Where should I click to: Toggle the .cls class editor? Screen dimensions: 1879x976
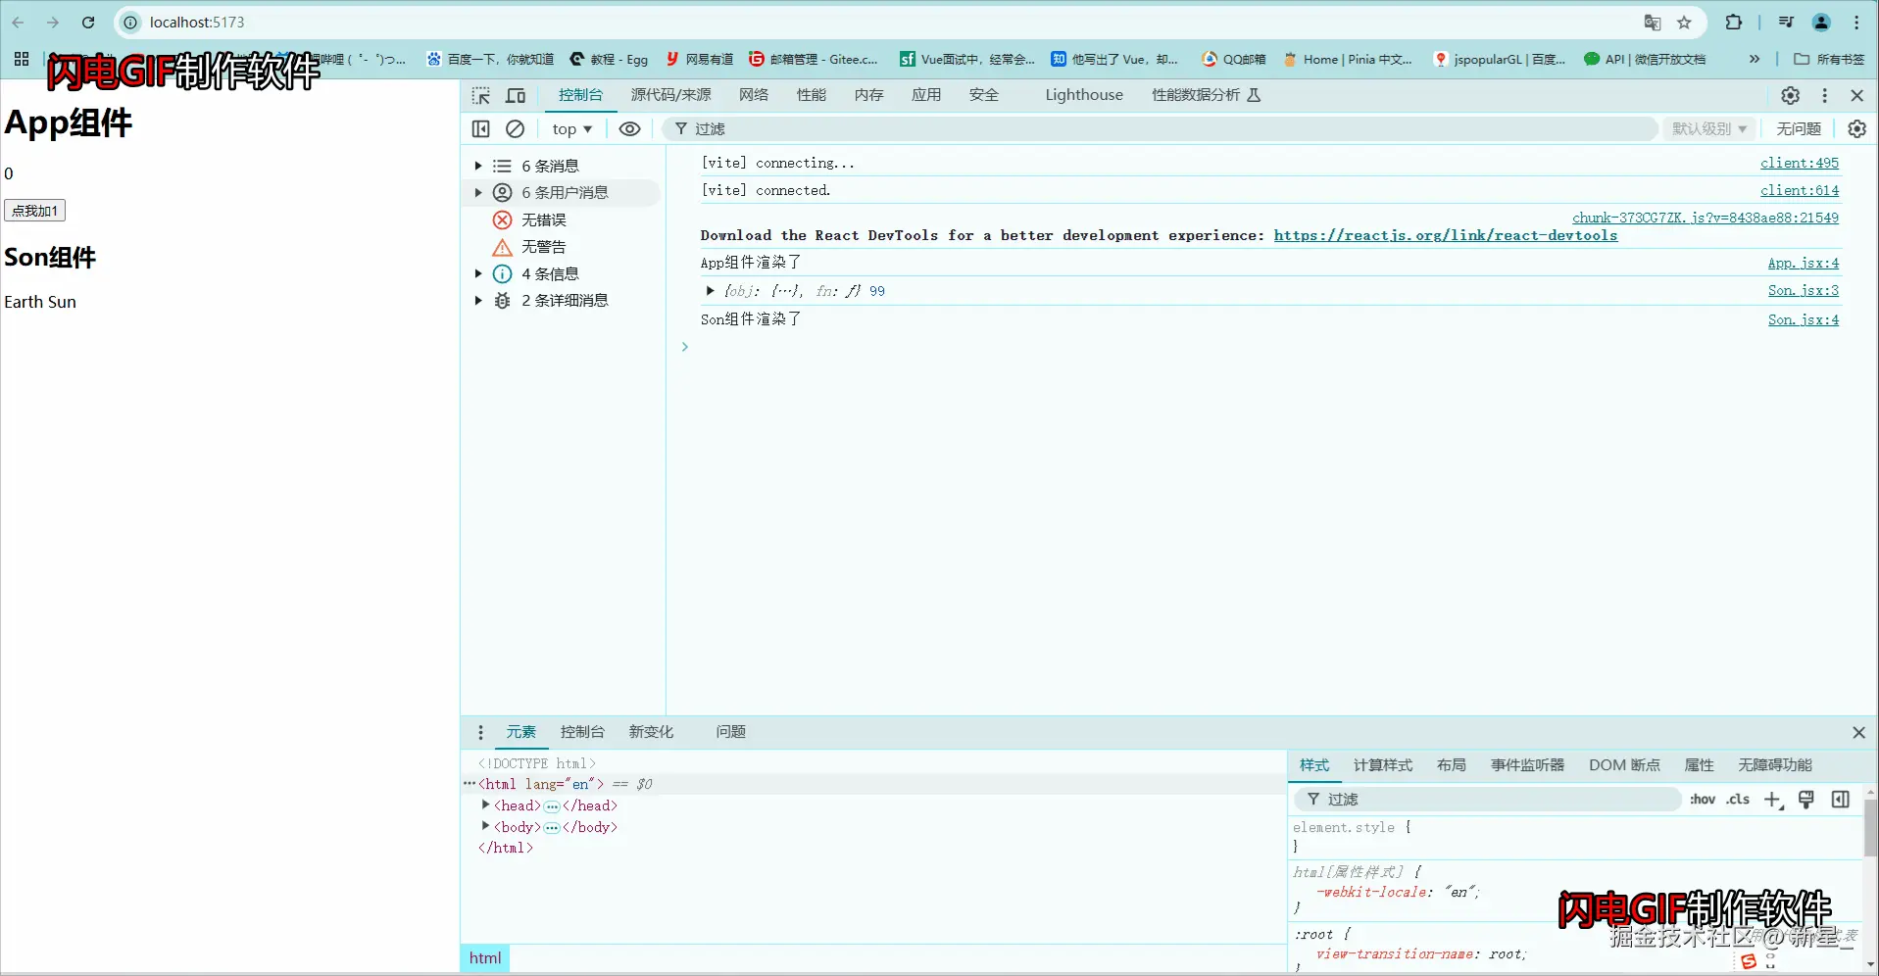pos(1737,800)
